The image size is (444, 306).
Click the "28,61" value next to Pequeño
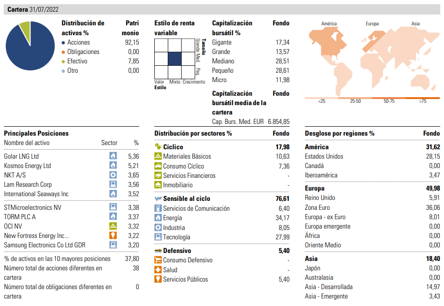[283, 70]
